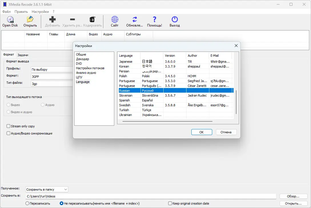
Task: Click the Сохранить в path field
Action: [151, 196]
